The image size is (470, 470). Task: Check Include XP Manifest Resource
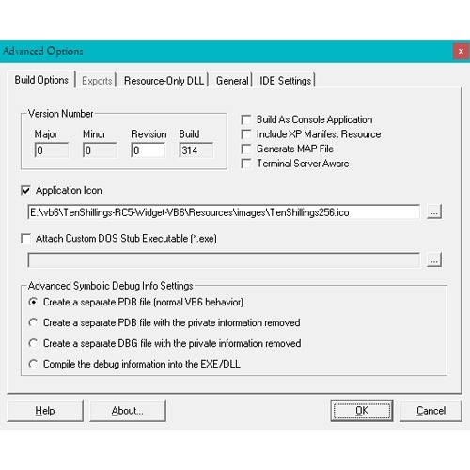(x=246, y=134)
